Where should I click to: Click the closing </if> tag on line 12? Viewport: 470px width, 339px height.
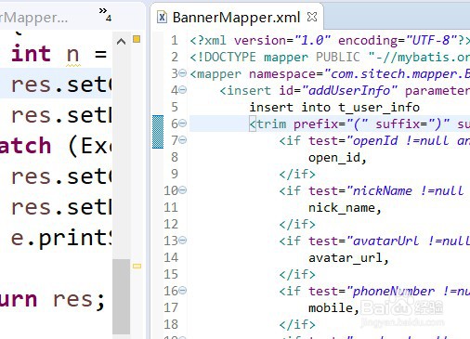[297, 225]
